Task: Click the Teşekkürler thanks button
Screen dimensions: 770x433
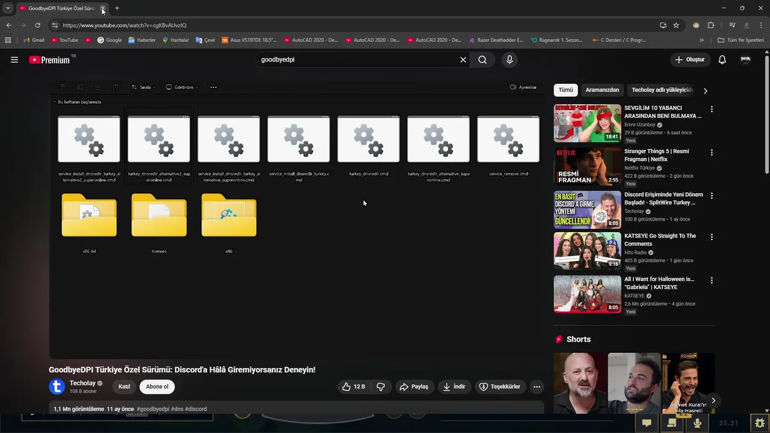Action: click(x=499, y=387)
